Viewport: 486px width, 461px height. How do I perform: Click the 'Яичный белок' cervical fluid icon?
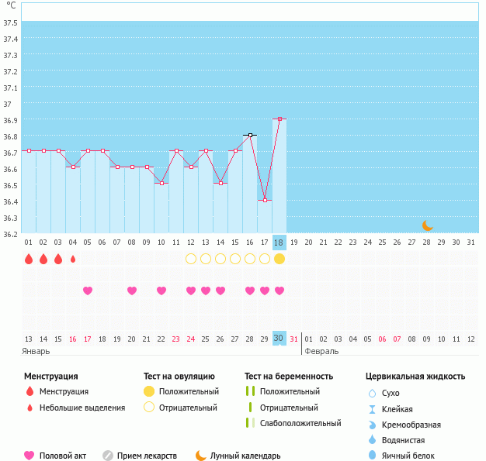[373, 456]
